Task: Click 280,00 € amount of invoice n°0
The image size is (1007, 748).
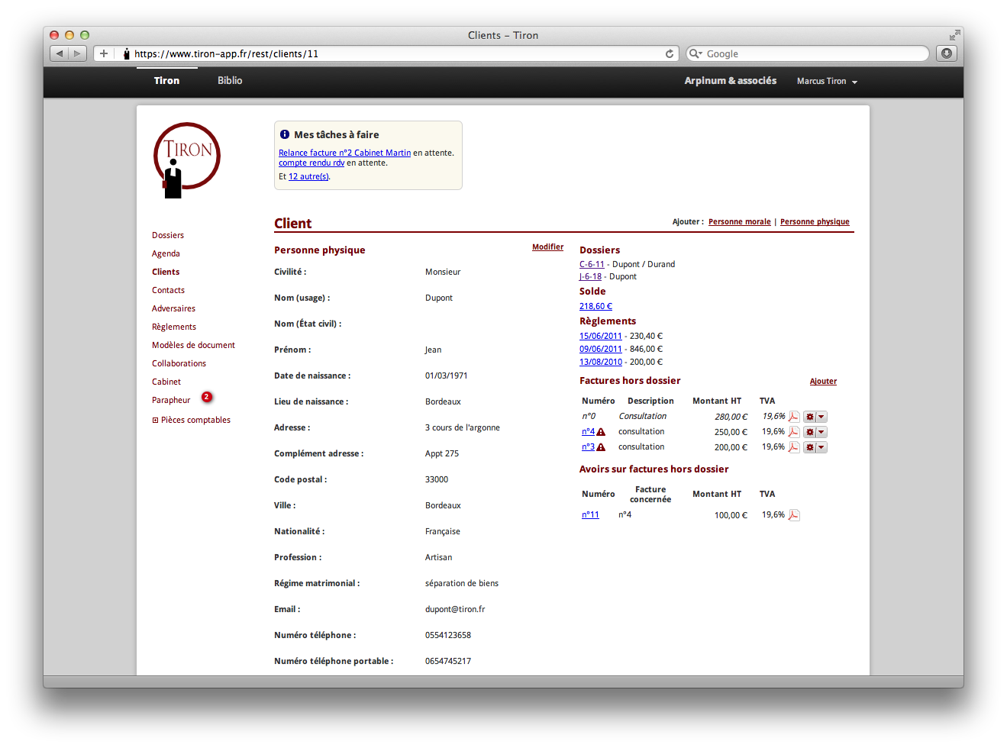Action: pos(731,417)
